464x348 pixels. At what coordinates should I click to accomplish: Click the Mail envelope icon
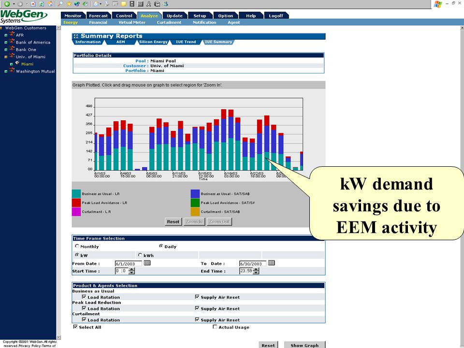point(96,4)
